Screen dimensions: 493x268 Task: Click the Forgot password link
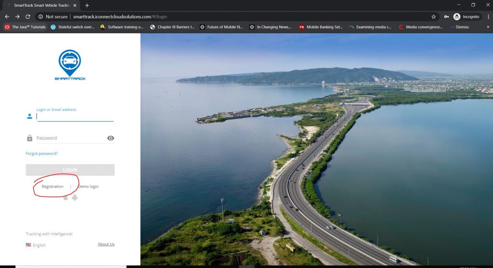coord(42,154)
